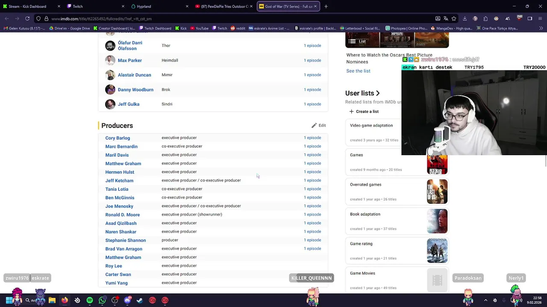Show hidden system tray icons

[x=485, y=300]
